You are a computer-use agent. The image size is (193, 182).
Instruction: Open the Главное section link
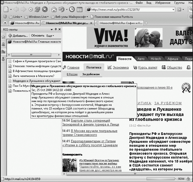[x=73, y=67]
